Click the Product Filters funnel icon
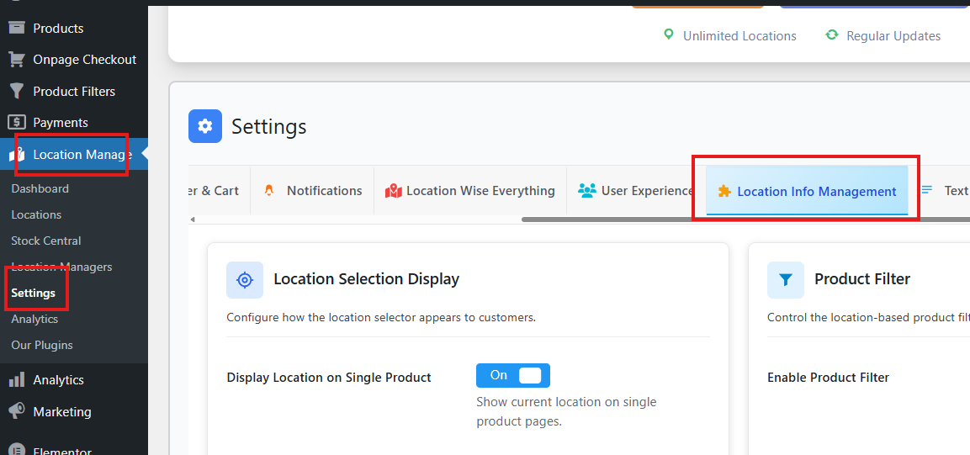970x455 pixels. point(16,91)
